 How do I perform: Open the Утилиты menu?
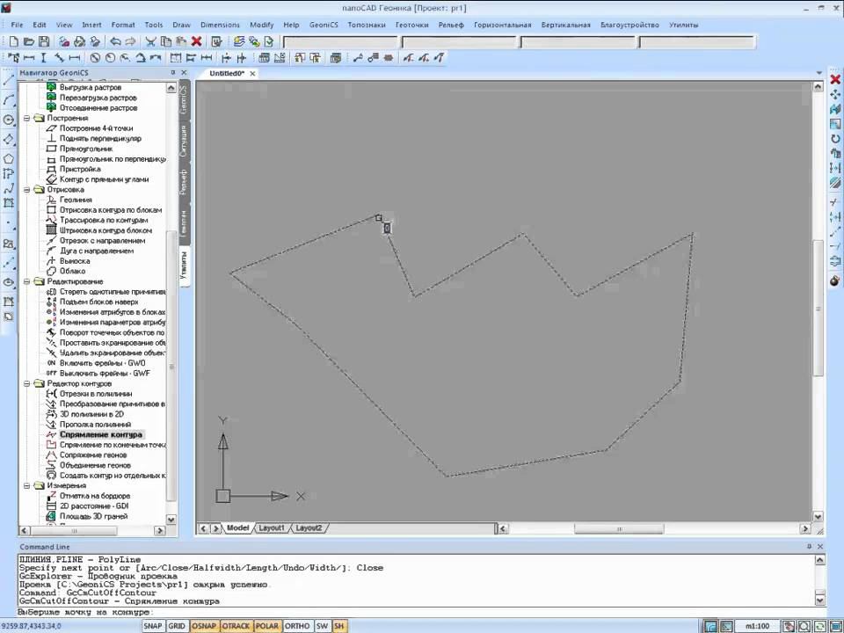[x=684, y=25]
